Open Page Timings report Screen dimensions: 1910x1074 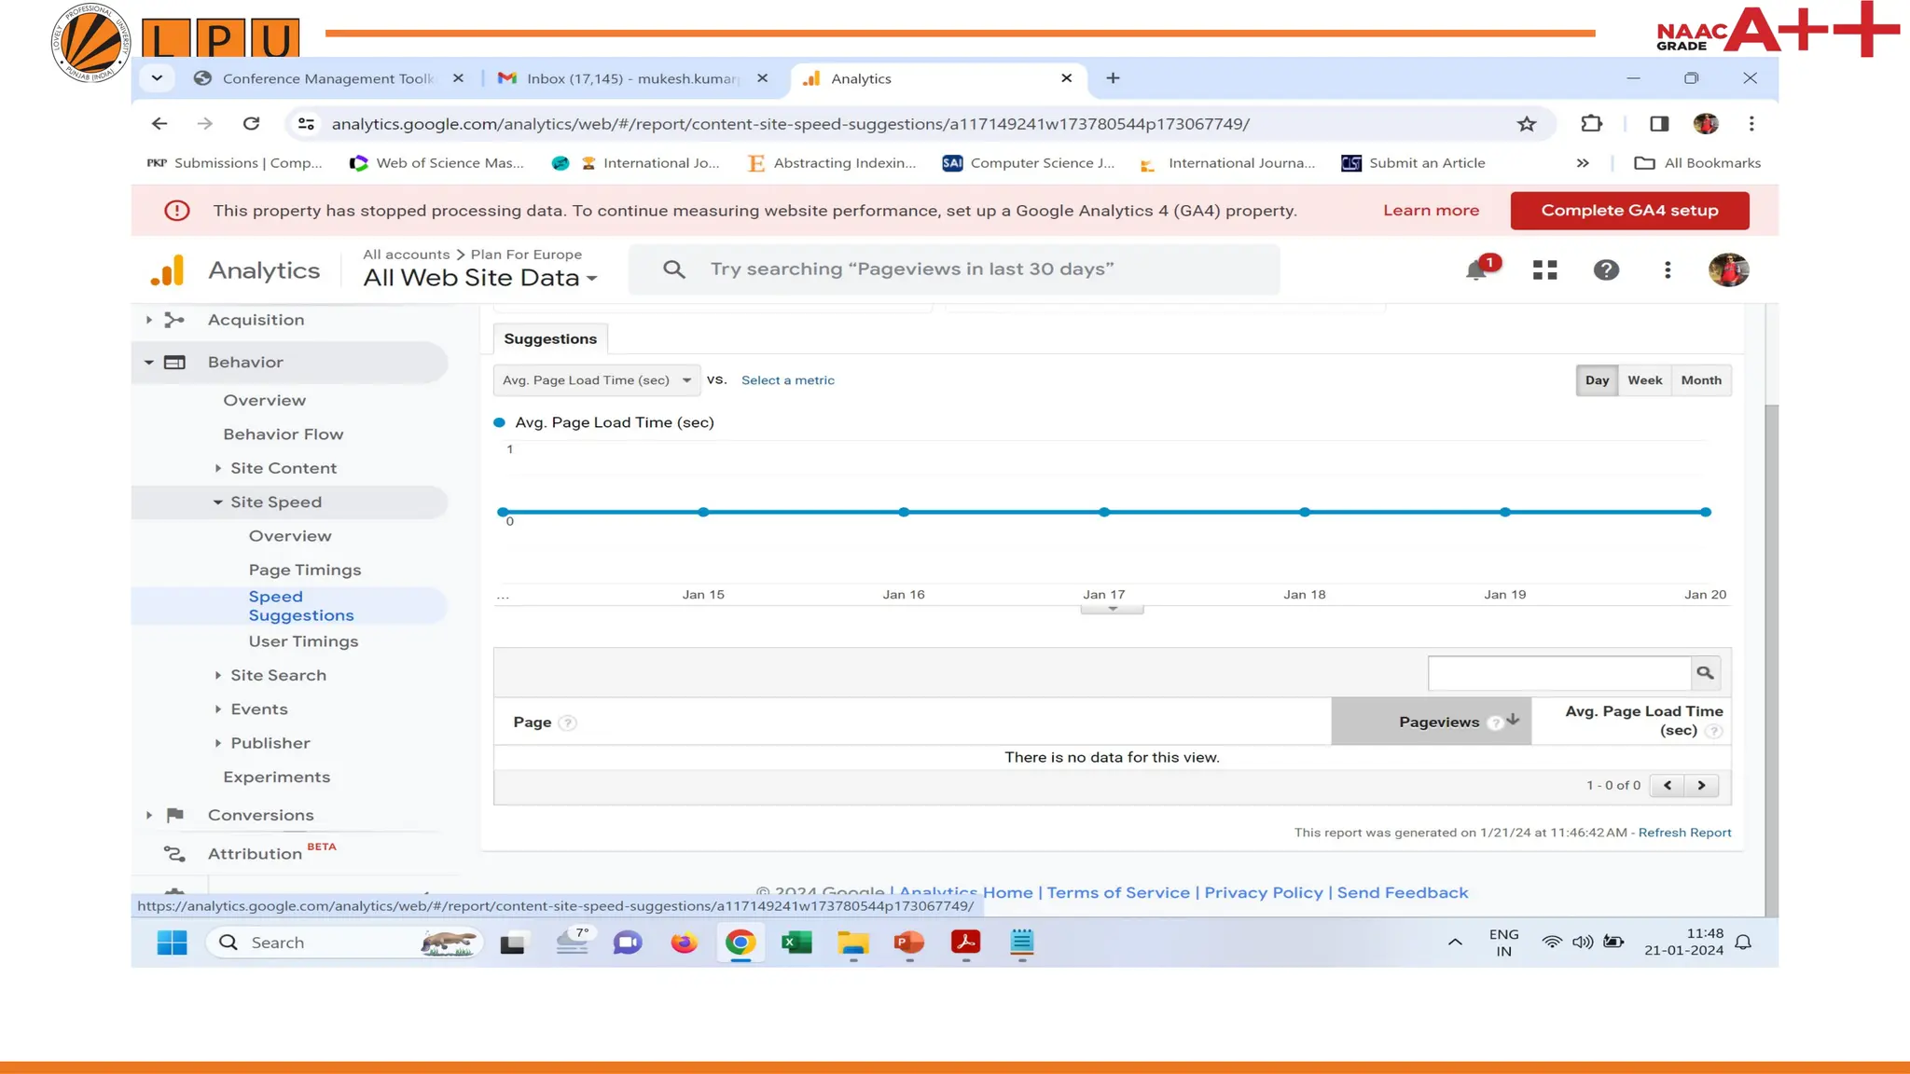tap(304, 570)
